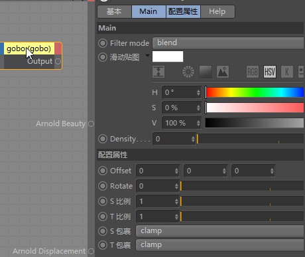Click the gobo node red corner
Image resolution: width=305 pixels, height=257 pixels.
point(58,48)
